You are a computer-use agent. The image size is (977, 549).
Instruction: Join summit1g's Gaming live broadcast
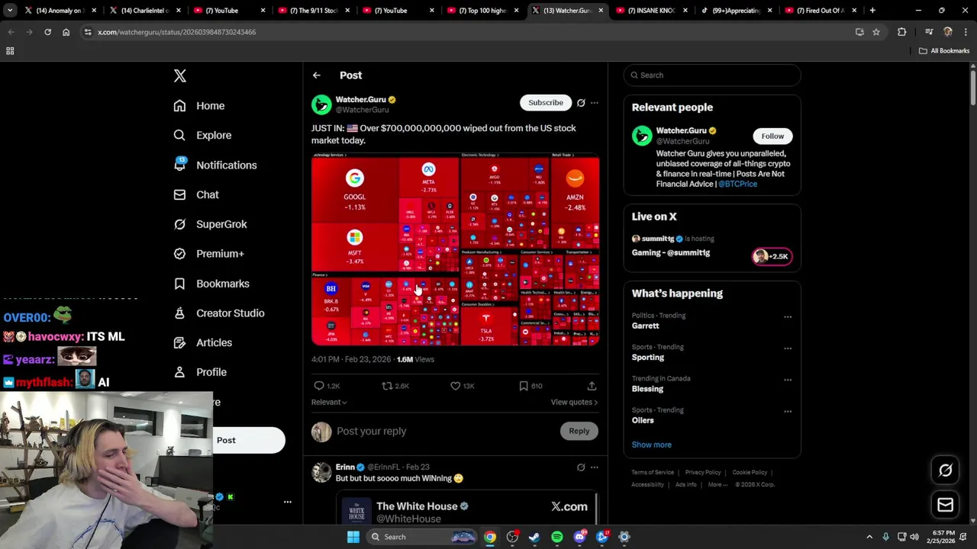tap(671, 253)
